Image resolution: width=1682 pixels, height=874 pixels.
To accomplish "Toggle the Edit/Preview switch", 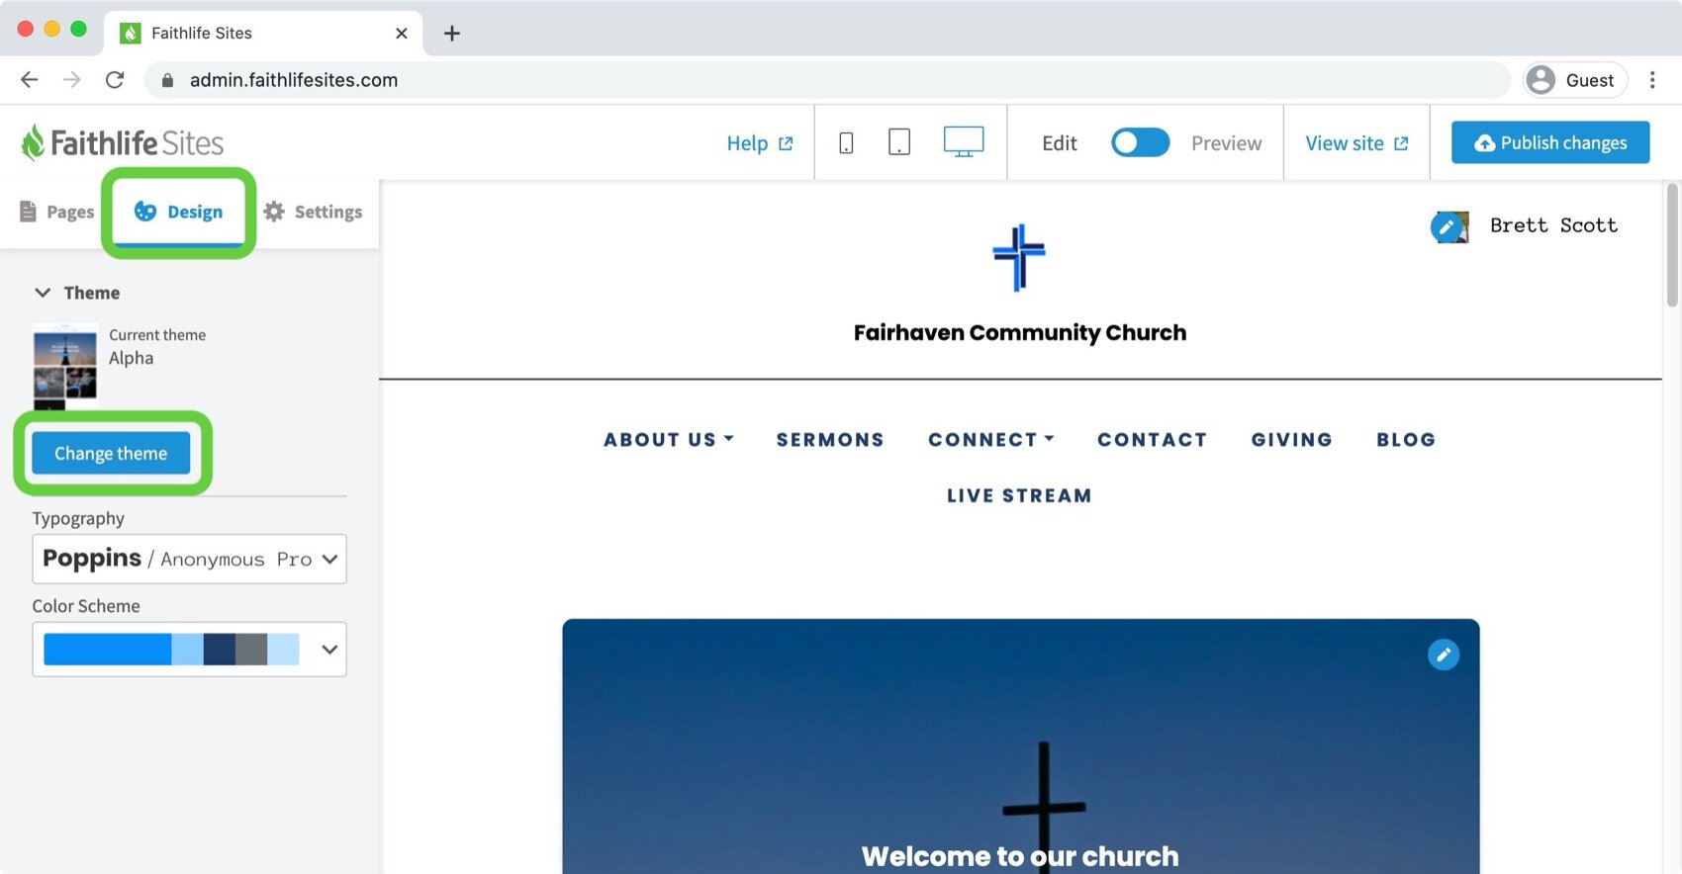I will pyautogui.click(x=1140, y=142).
